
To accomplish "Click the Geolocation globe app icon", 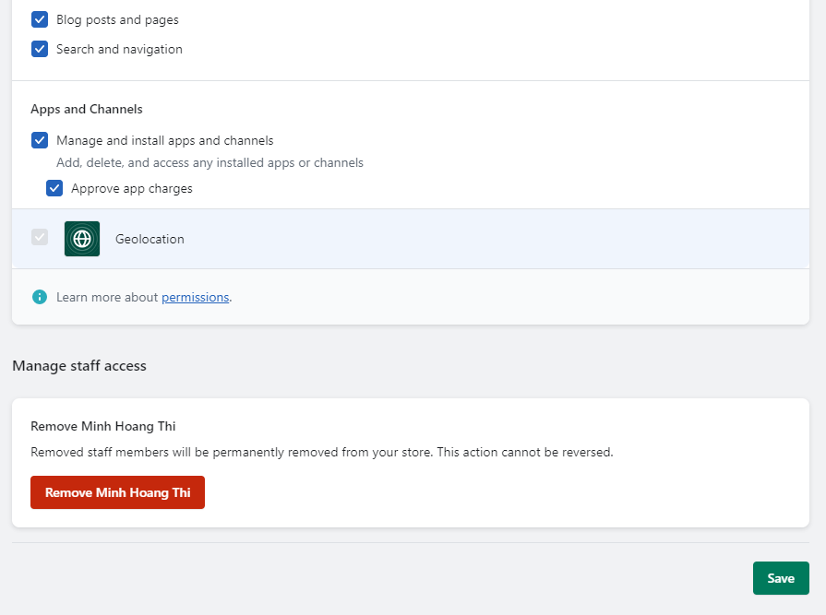I will (82, 239).
